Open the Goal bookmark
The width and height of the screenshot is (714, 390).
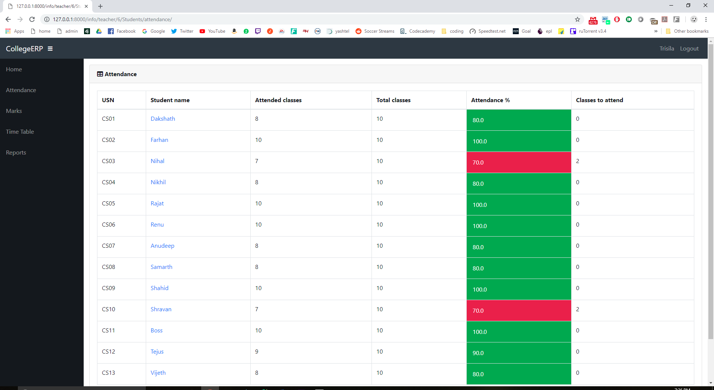522,31
